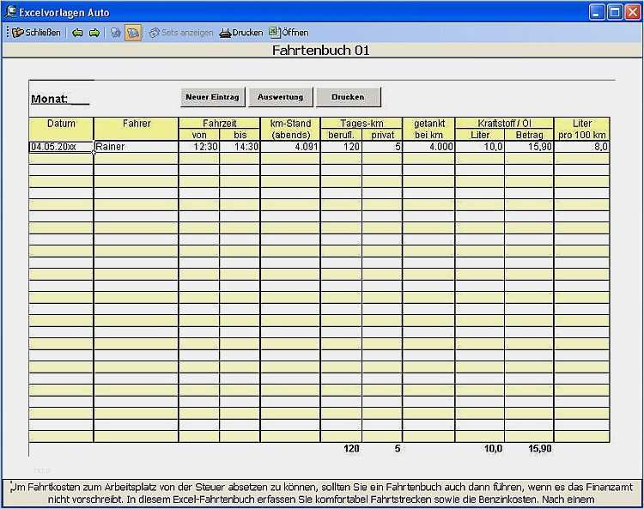Click the Neuer Eintrag button
The height and width of the screenshot is (509, 644).
(212, 97)
